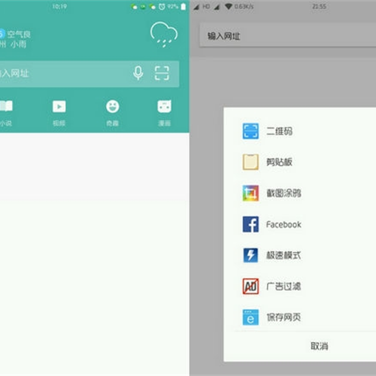Open the QR scan frame icon
Image resolution: width=376 pixels, height=376 pixels.
162,73
